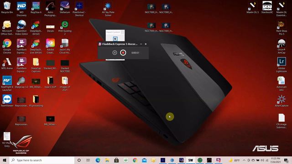Minimize the FlashBack Express 5 Recorder window

[x=141, y=44]
